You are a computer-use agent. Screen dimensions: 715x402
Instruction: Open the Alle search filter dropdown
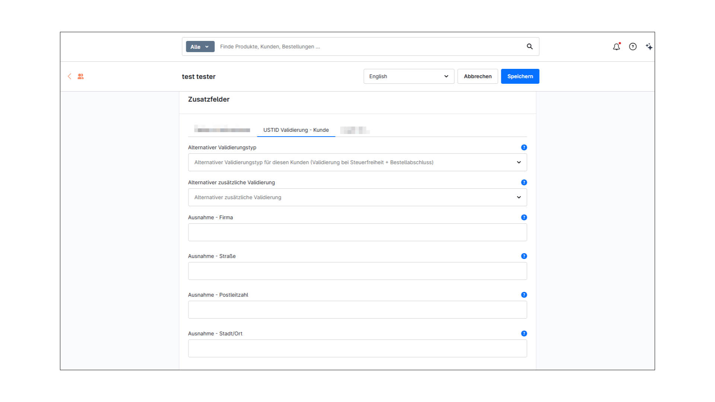(200, 47)
